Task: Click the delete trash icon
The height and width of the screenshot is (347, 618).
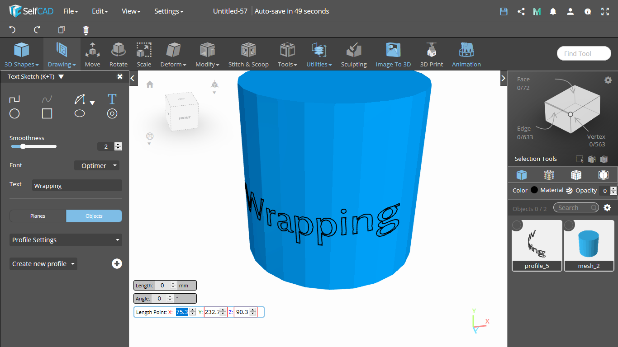Action: pos(86,30)
